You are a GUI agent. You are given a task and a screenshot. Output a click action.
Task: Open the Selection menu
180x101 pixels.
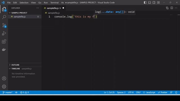(24, 3)
